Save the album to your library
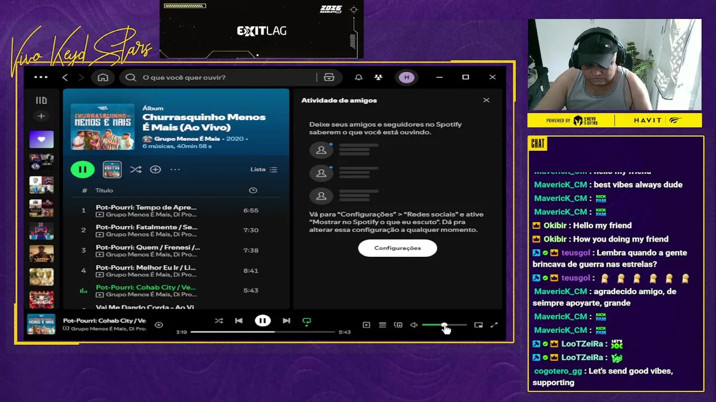 (156, 170)
